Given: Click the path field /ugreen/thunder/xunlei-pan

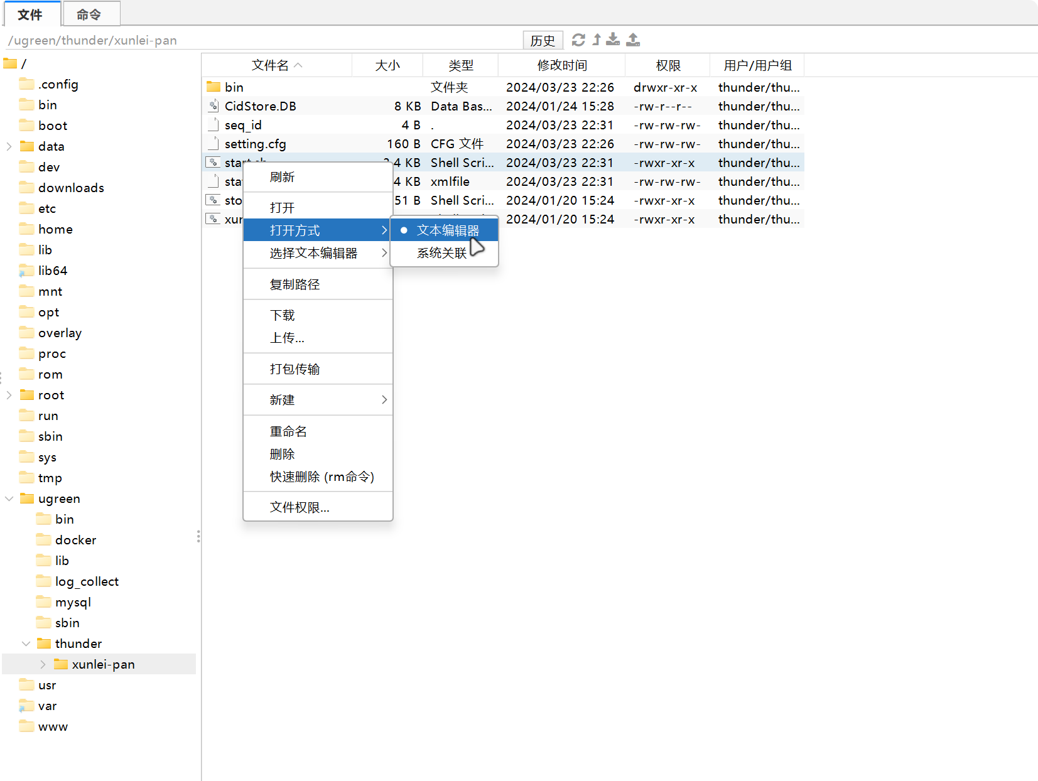Looking at the screenshot, I should coord(264,40).
